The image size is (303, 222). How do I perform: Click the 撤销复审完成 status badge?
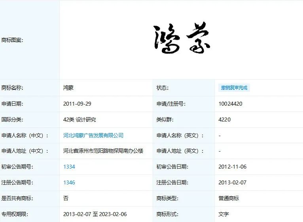click(x=234, y=88)
